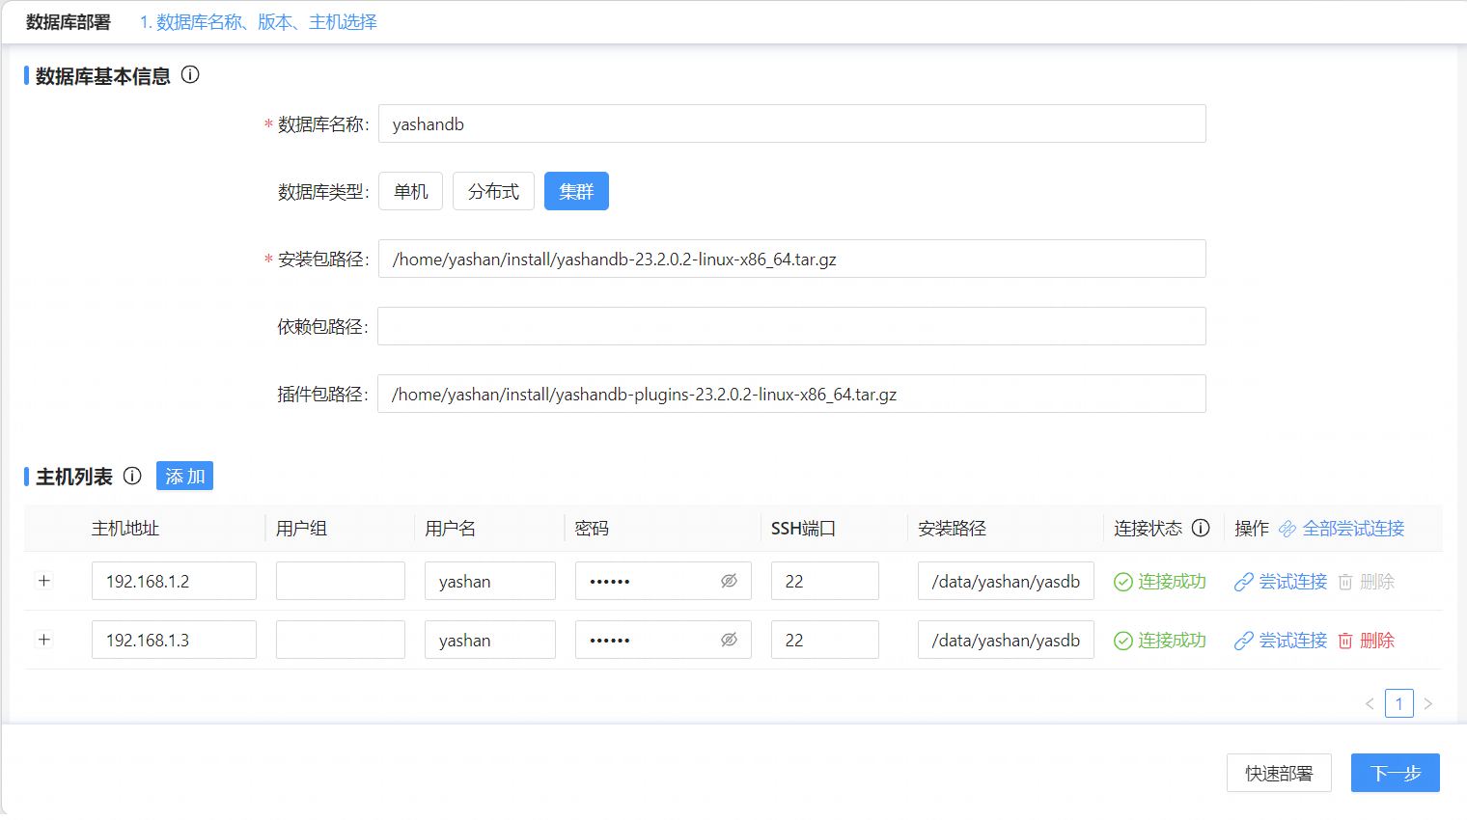Click chain icon in 192.168.1.3 row
1467x820 pixels.
pyautogui.click(x=1244, y=641)
